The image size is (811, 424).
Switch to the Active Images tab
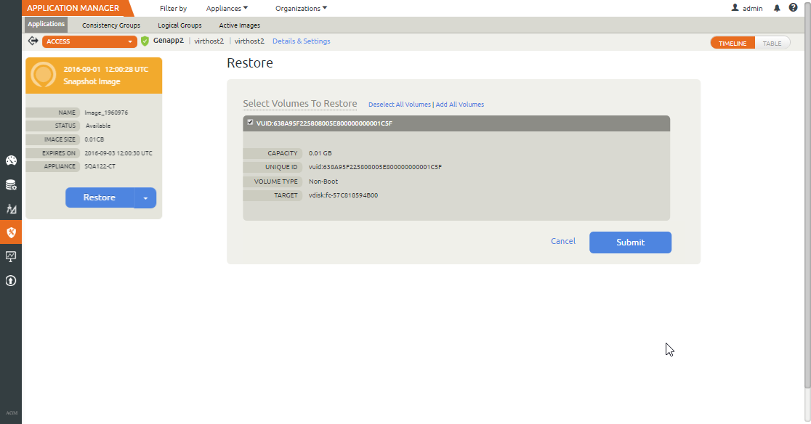click(x=239, y=25)
